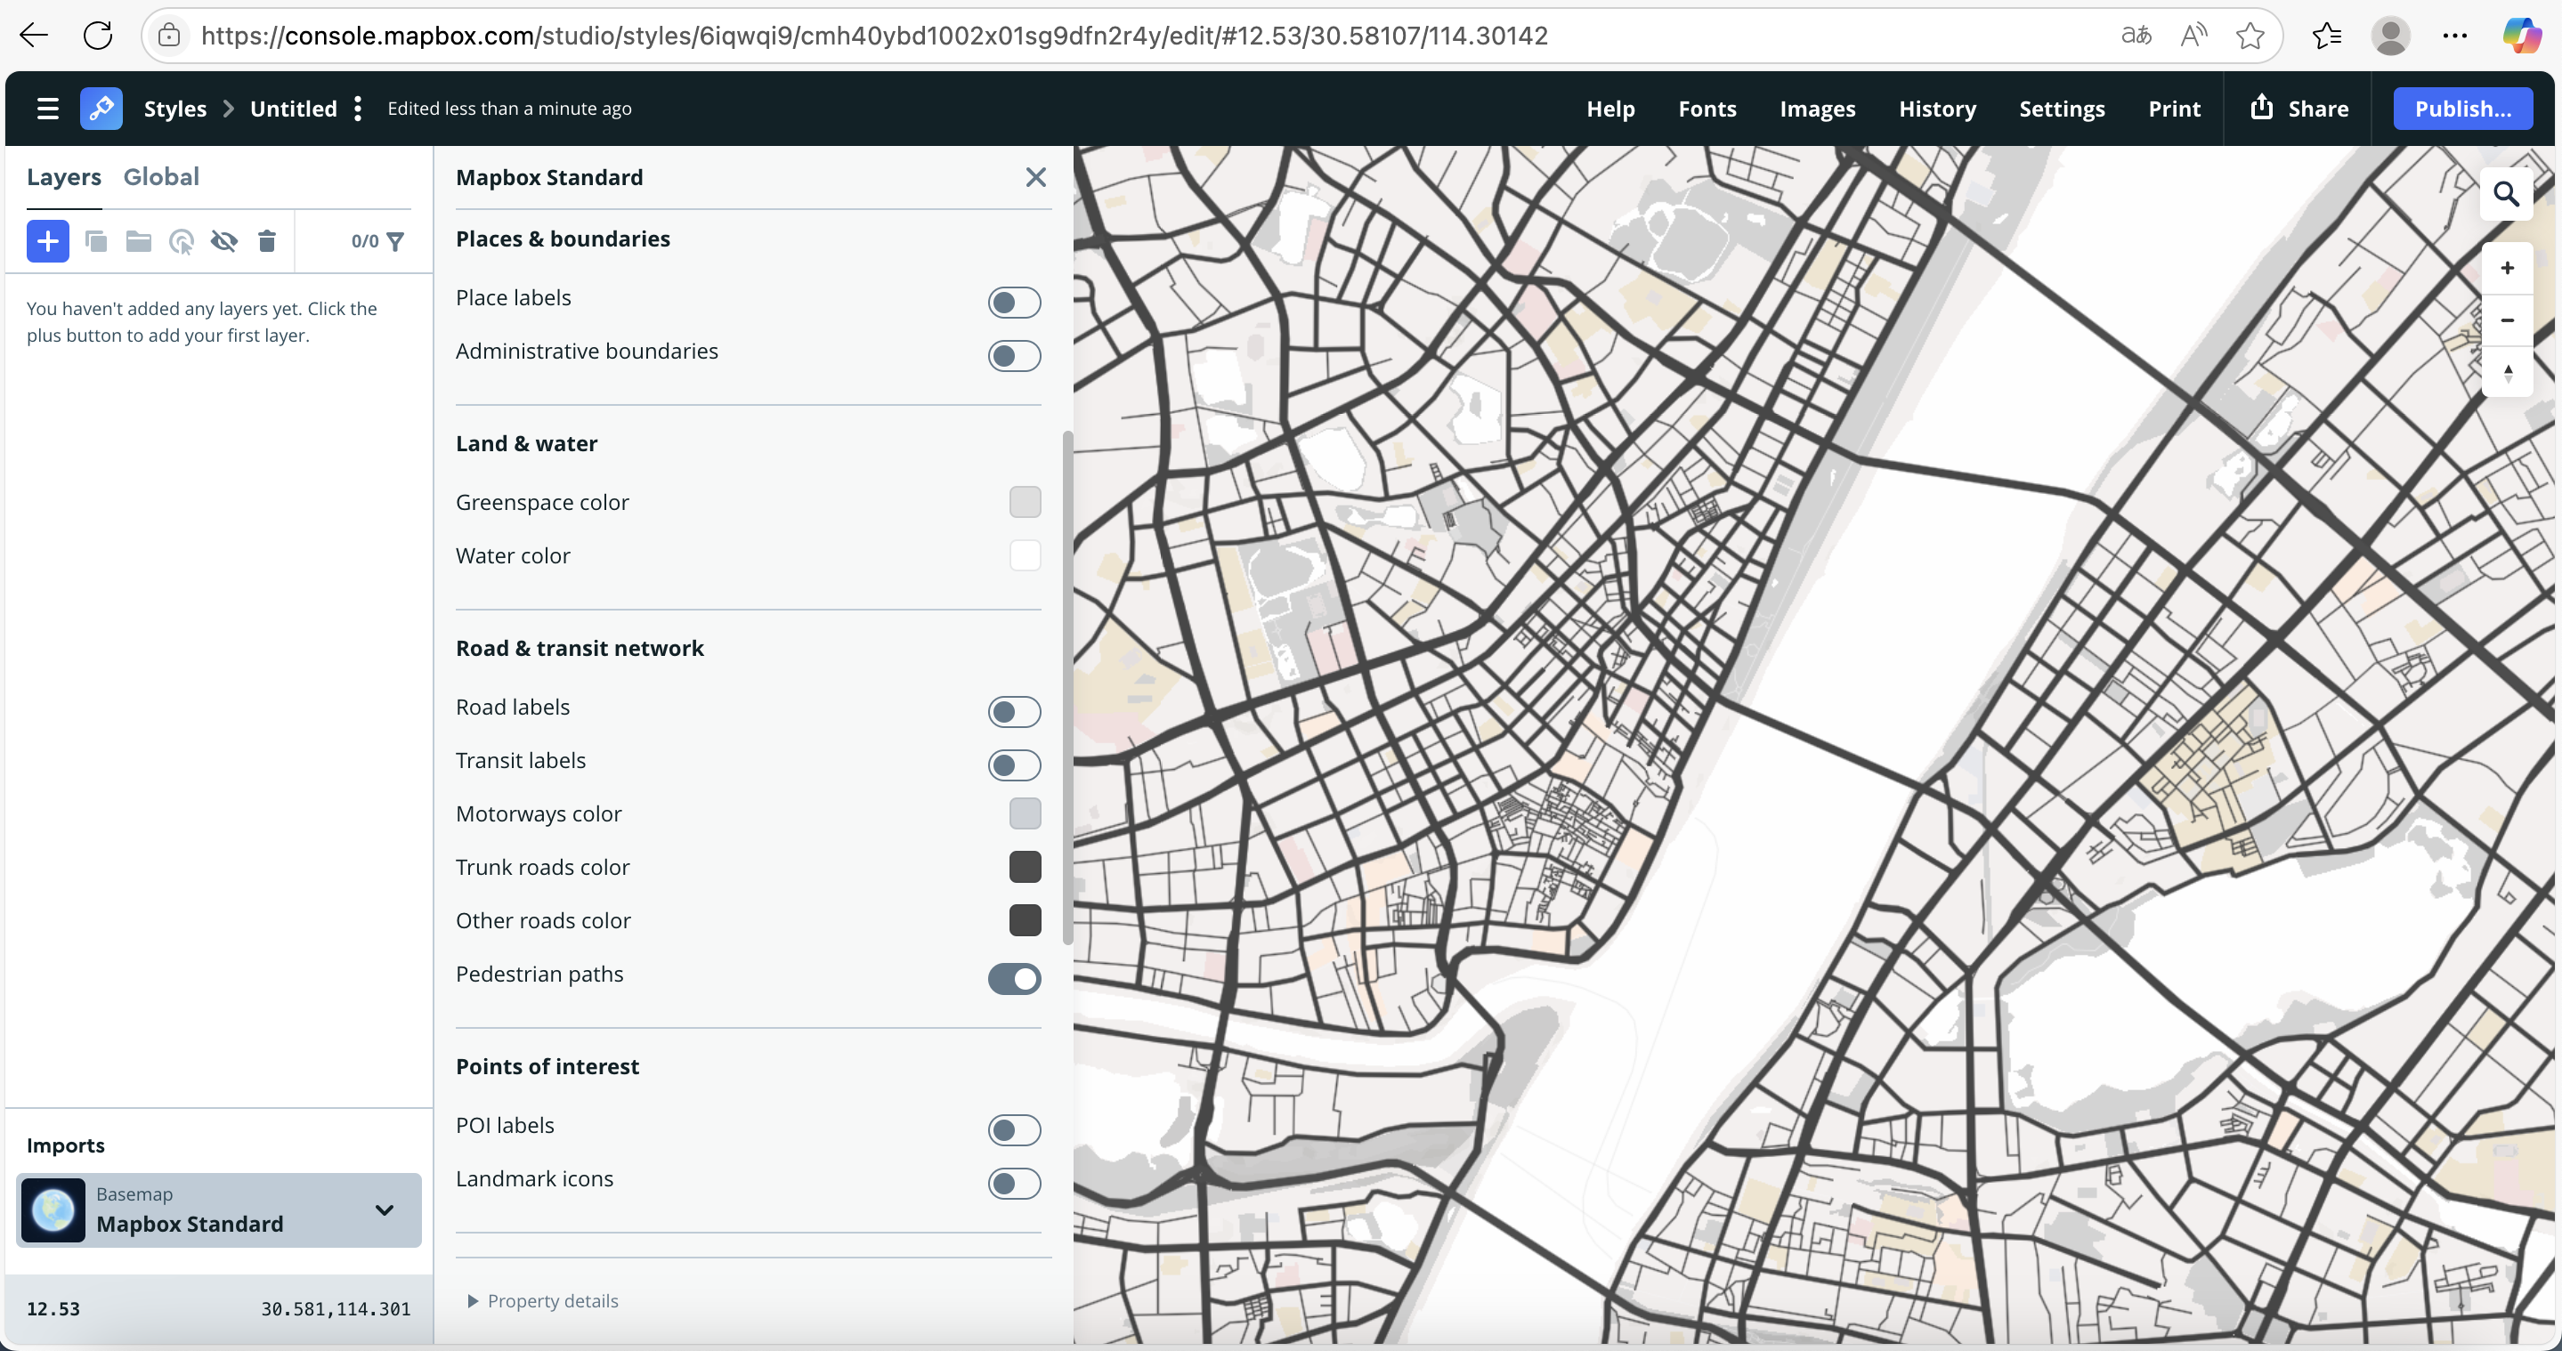Enable POI labels
Screen dimensions: 2562x1351
1013,1130
